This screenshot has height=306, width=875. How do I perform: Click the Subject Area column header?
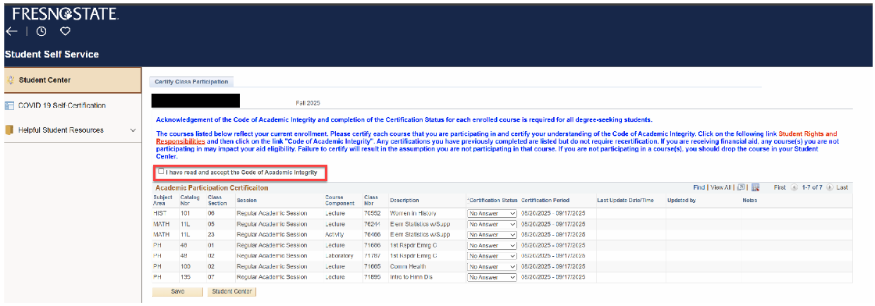pyautogui.click(x=162, y=200)
